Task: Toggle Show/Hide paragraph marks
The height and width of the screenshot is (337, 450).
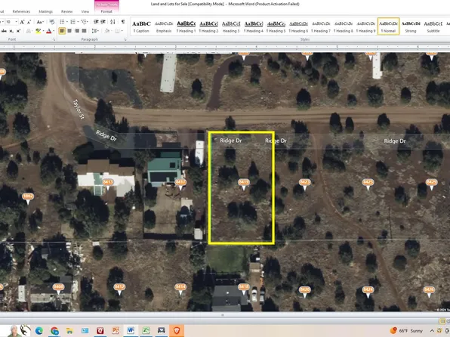Action: coord(123,22)
